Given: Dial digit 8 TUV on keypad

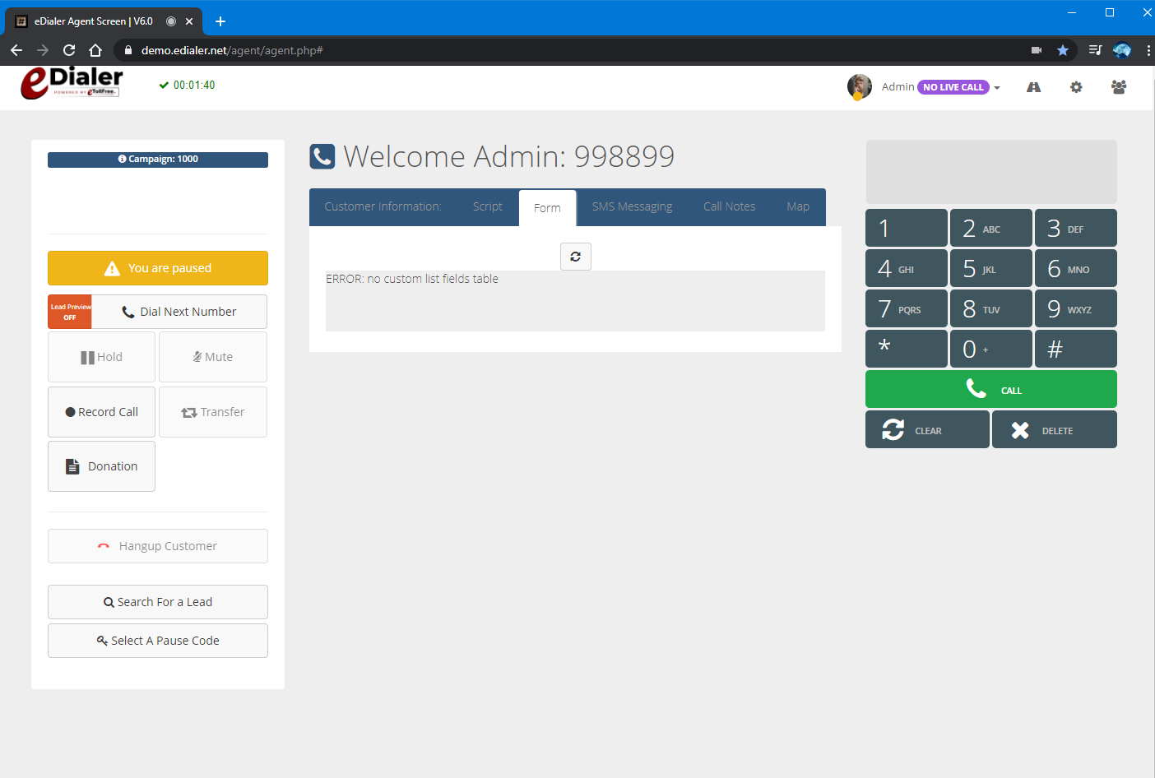Looking at the screenshot, I should [991, 308].
